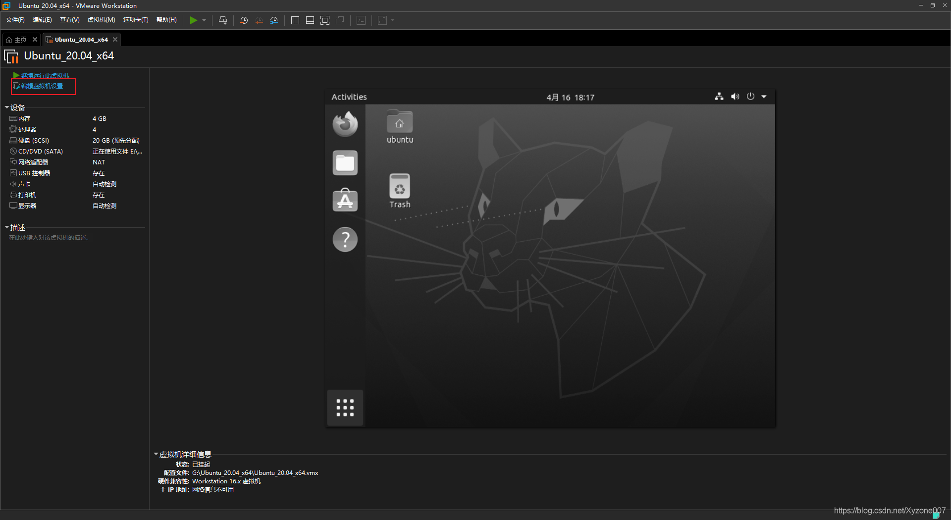Select the 显示器 device row
The width and height of the screenshot is (951, 520).
tap(76, 206)
